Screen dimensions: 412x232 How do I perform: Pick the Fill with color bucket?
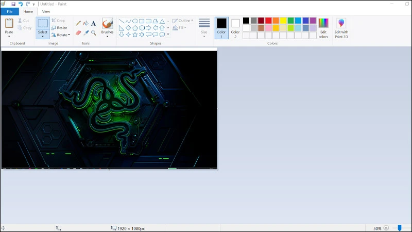click(x=86, y=23)
